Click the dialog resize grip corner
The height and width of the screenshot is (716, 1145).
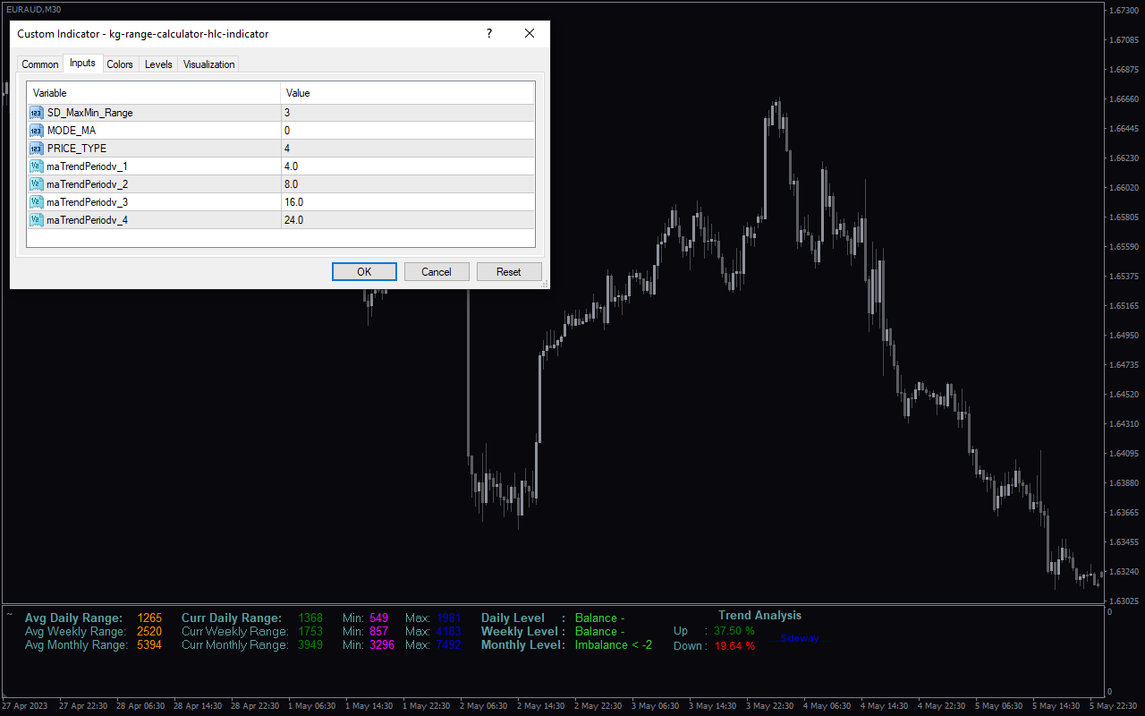pos(544,284)
